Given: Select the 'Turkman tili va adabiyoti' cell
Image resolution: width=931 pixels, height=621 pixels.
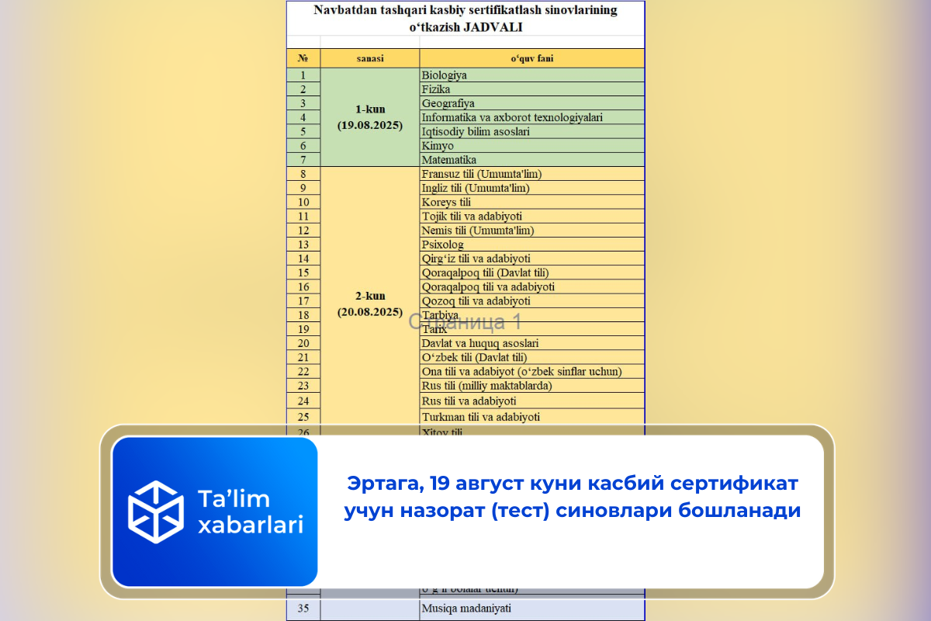Looking at the screenshot, I should 532,416.
